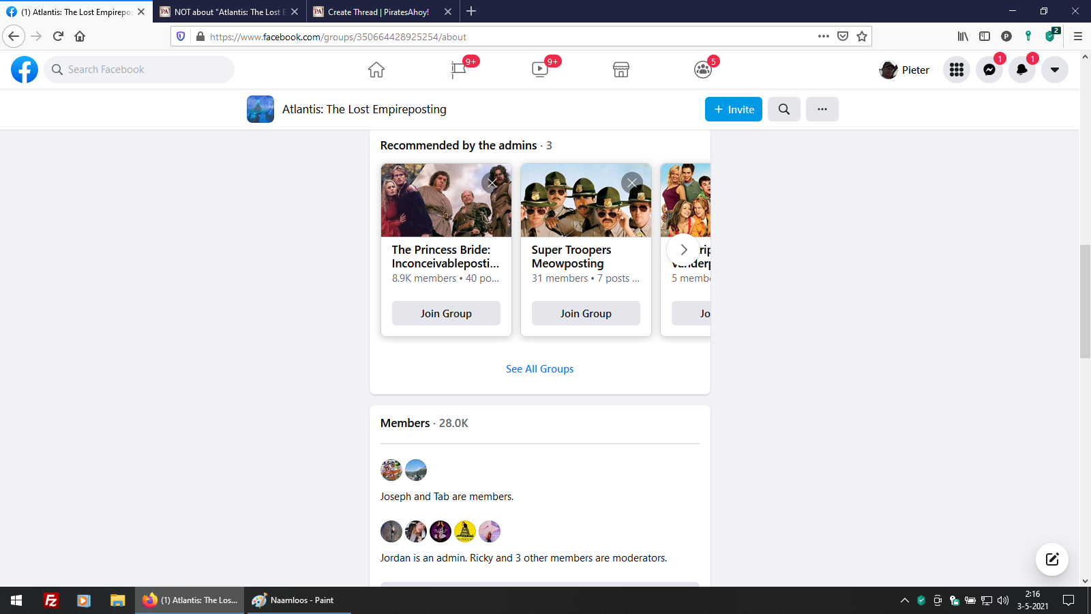Open Pieter's profile
Image resolution: width=1091 pixels, height=614 pixels.
click(904, 70)
